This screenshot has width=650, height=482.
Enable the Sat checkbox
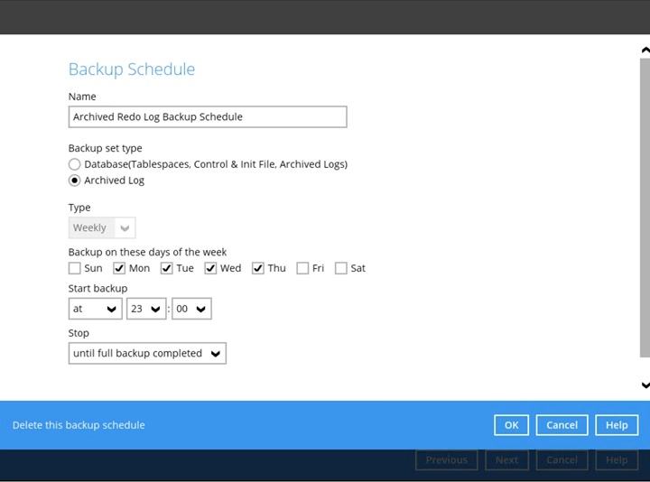341,268
